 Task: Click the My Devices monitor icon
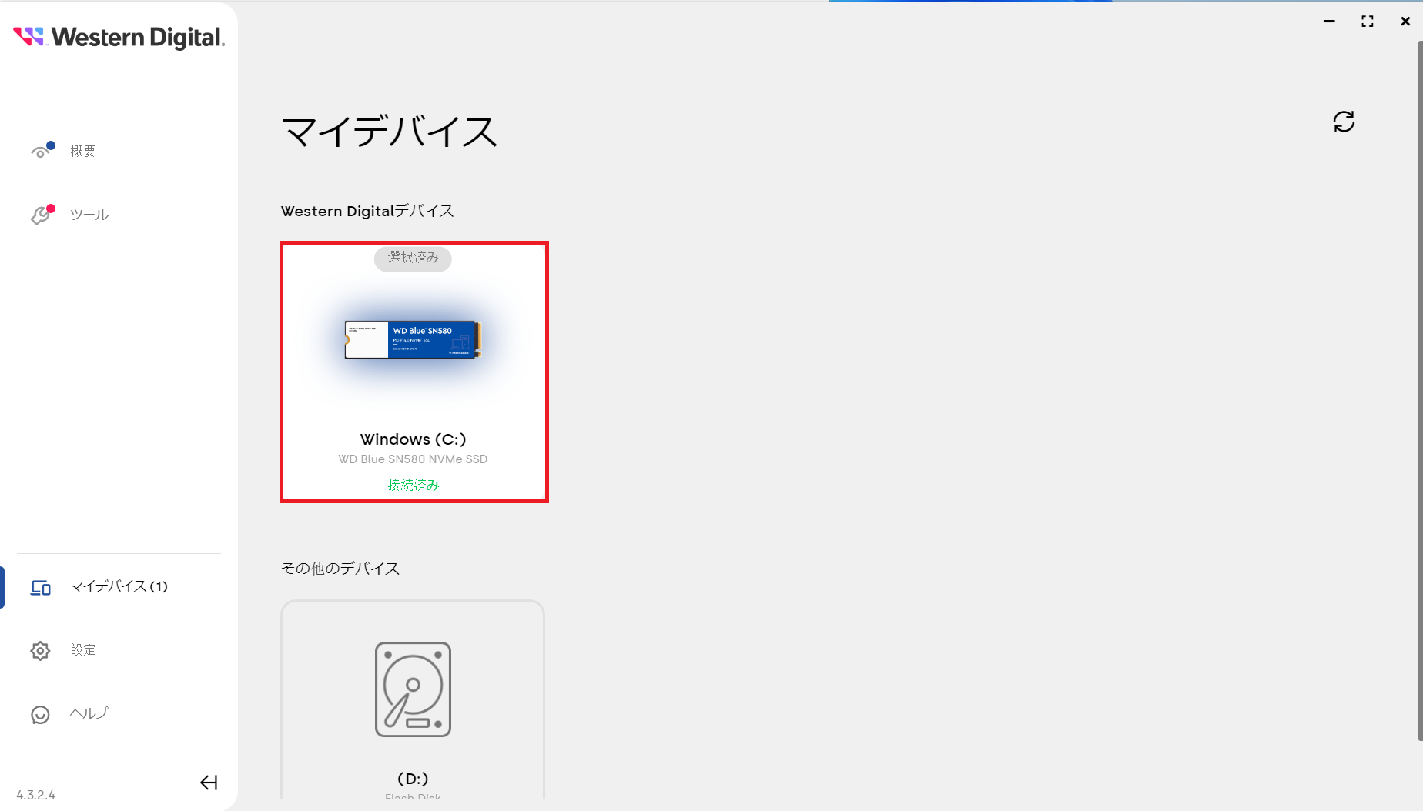41,588
